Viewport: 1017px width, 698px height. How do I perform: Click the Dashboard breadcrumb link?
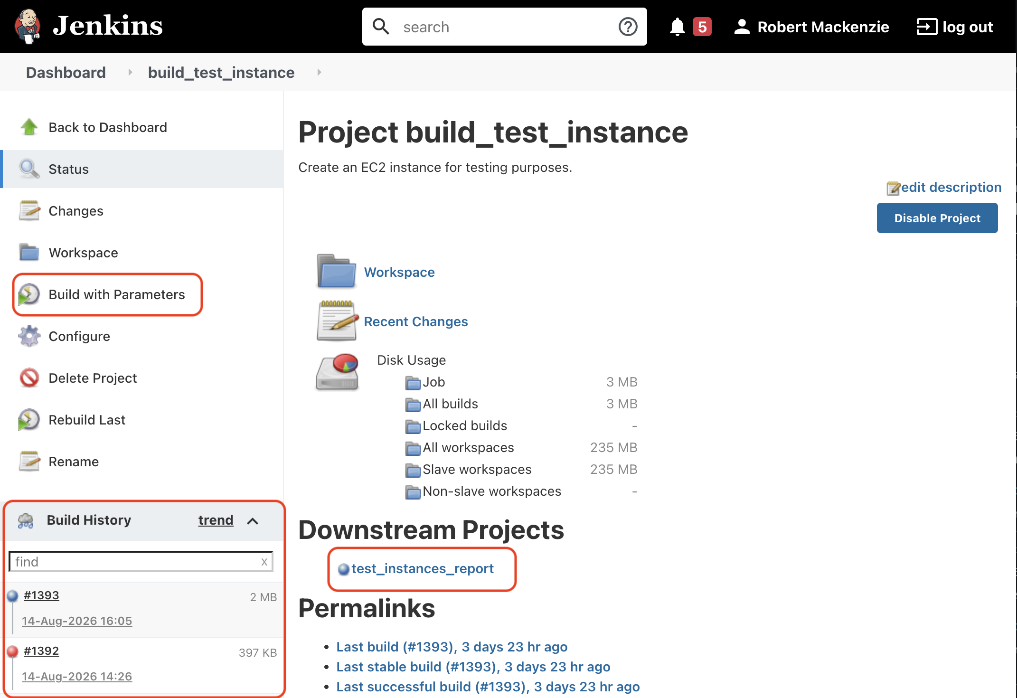(x=66, y=72)
